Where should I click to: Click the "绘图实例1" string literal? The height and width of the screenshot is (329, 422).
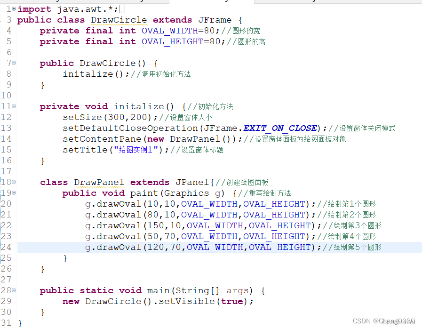[136, 150]
